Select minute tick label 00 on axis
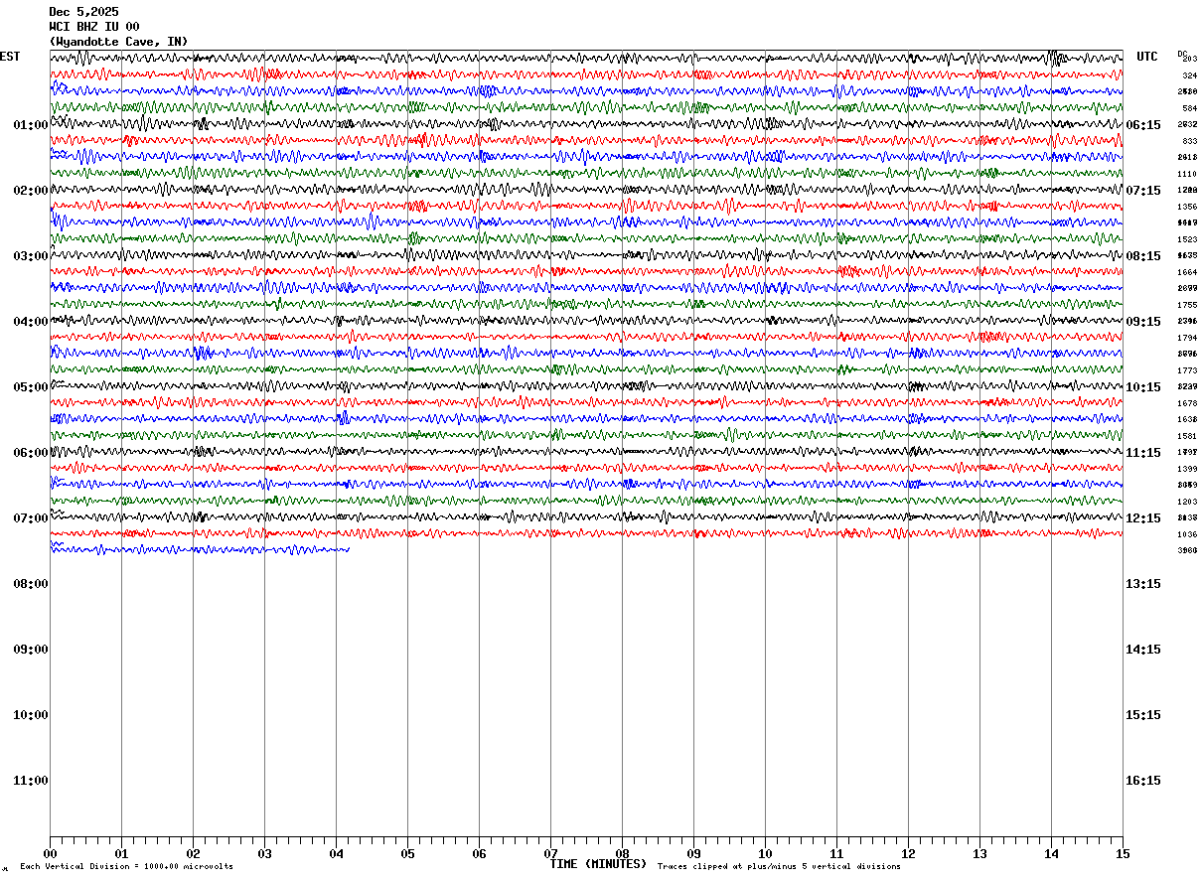 50,853
